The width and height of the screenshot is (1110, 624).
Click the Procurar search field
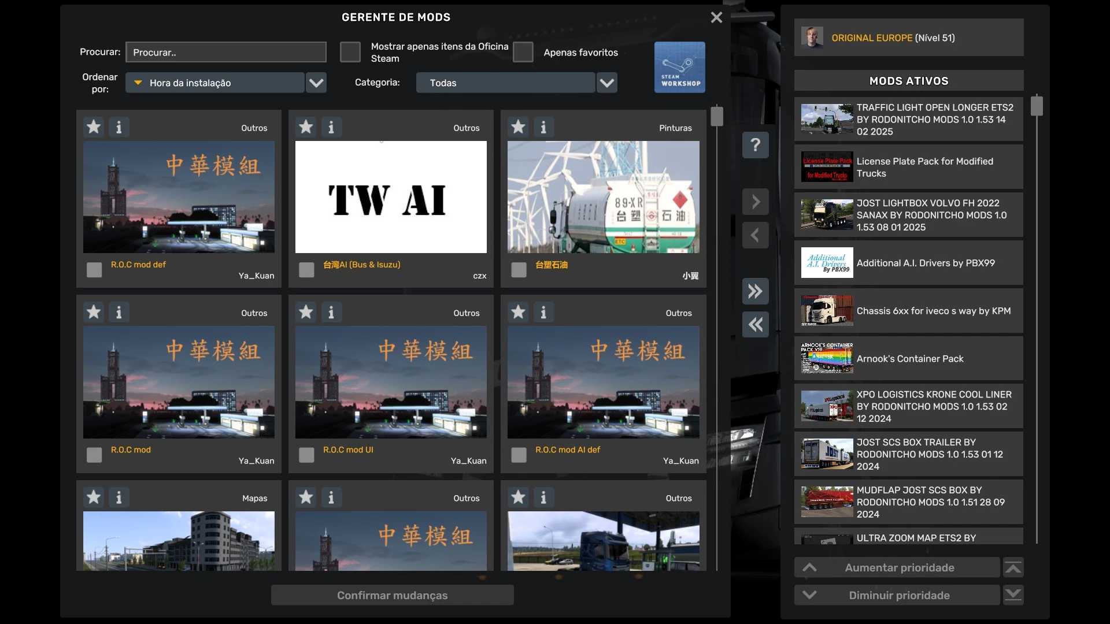pyautogui.click(x=225, y=52)
